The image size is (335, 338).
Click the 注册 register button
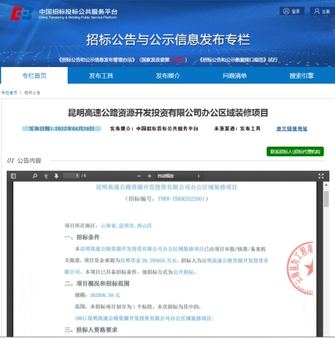pyautogui.click(x=322, y=11)
